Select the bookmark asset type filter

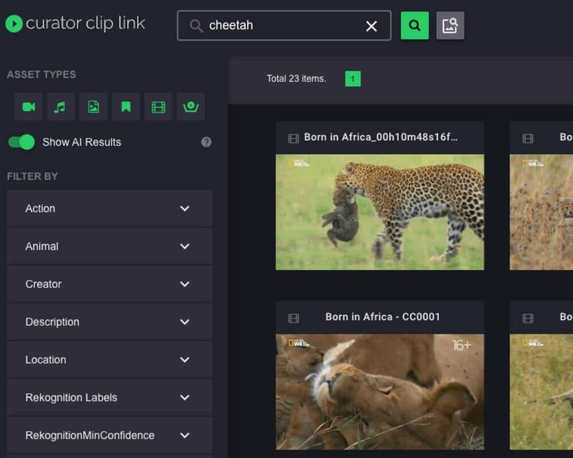(125, 106)
